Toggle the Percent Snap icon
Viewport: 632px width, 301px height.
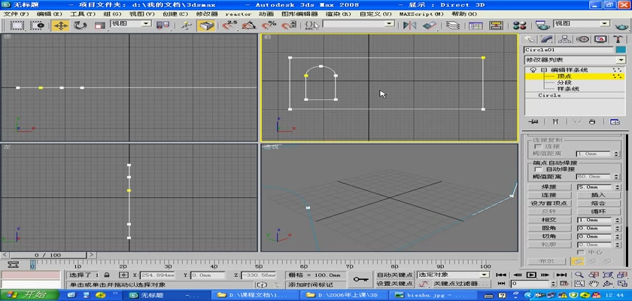tap(269, 26)
